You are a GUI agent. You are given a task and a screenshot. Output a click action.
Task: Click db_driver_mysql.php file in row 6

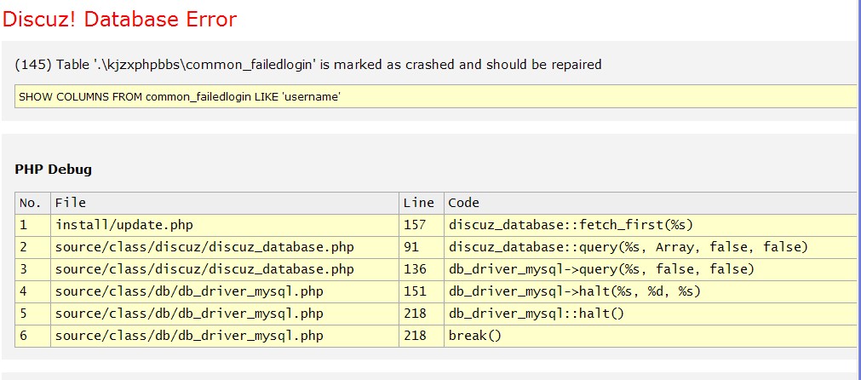click(x=225, y=336)
